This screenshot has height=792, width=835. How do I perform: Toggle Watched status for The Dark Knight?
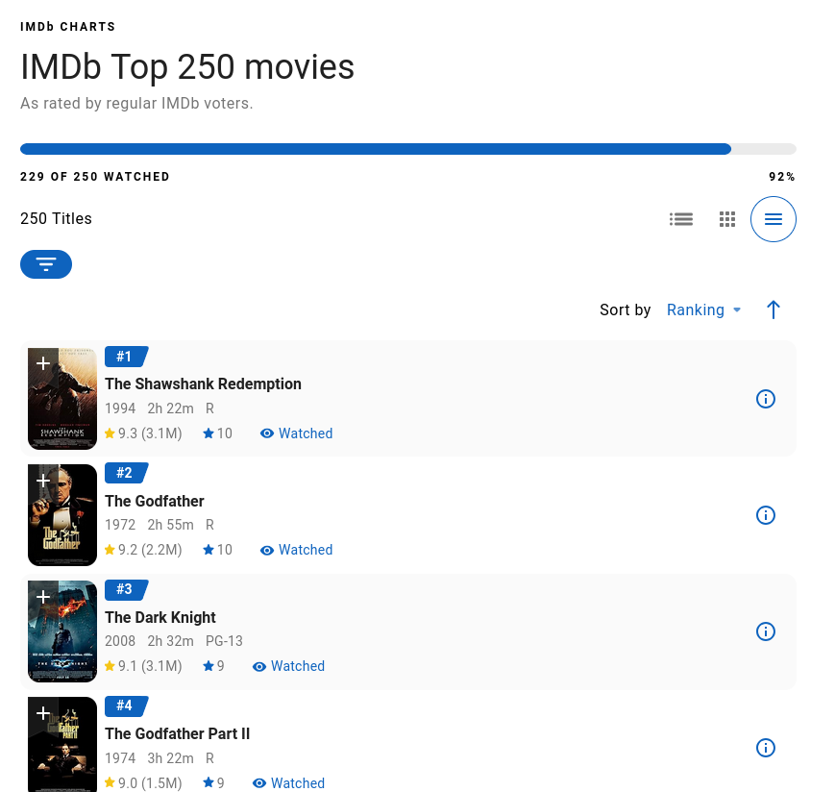tap(288, 666)
